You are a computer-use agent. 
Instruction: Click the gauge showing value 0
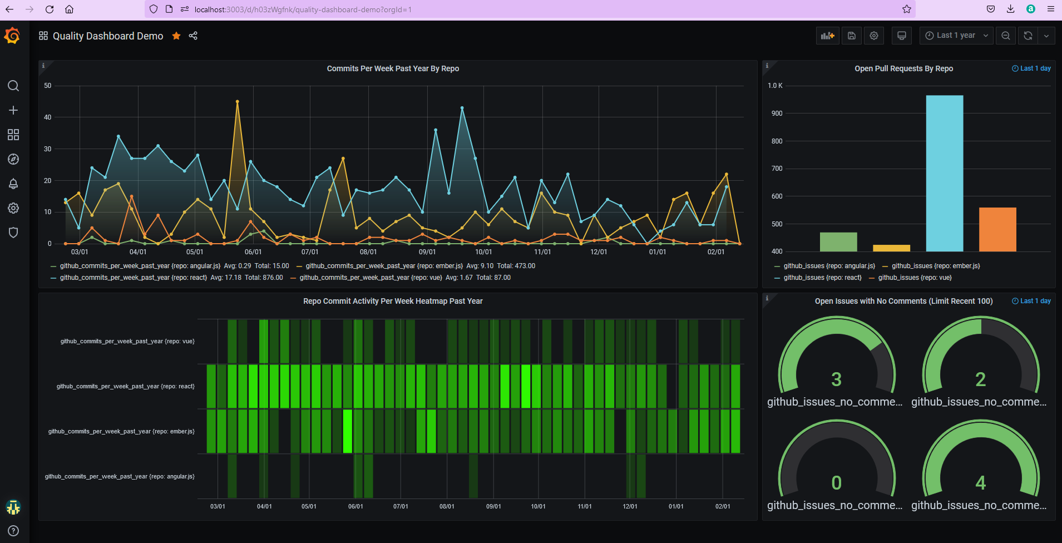(x=836, y=460)
